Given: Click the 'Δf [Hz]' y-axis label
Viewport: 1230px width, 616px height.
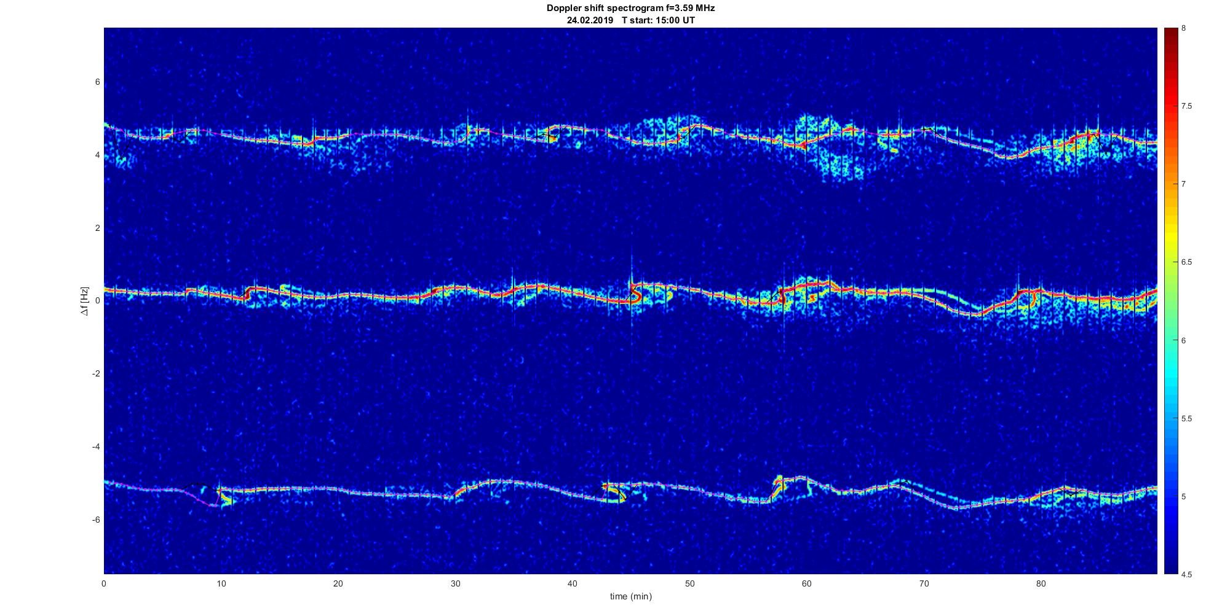Looking at the screenshot, I should pyautogui.click(x=85, y=301).
